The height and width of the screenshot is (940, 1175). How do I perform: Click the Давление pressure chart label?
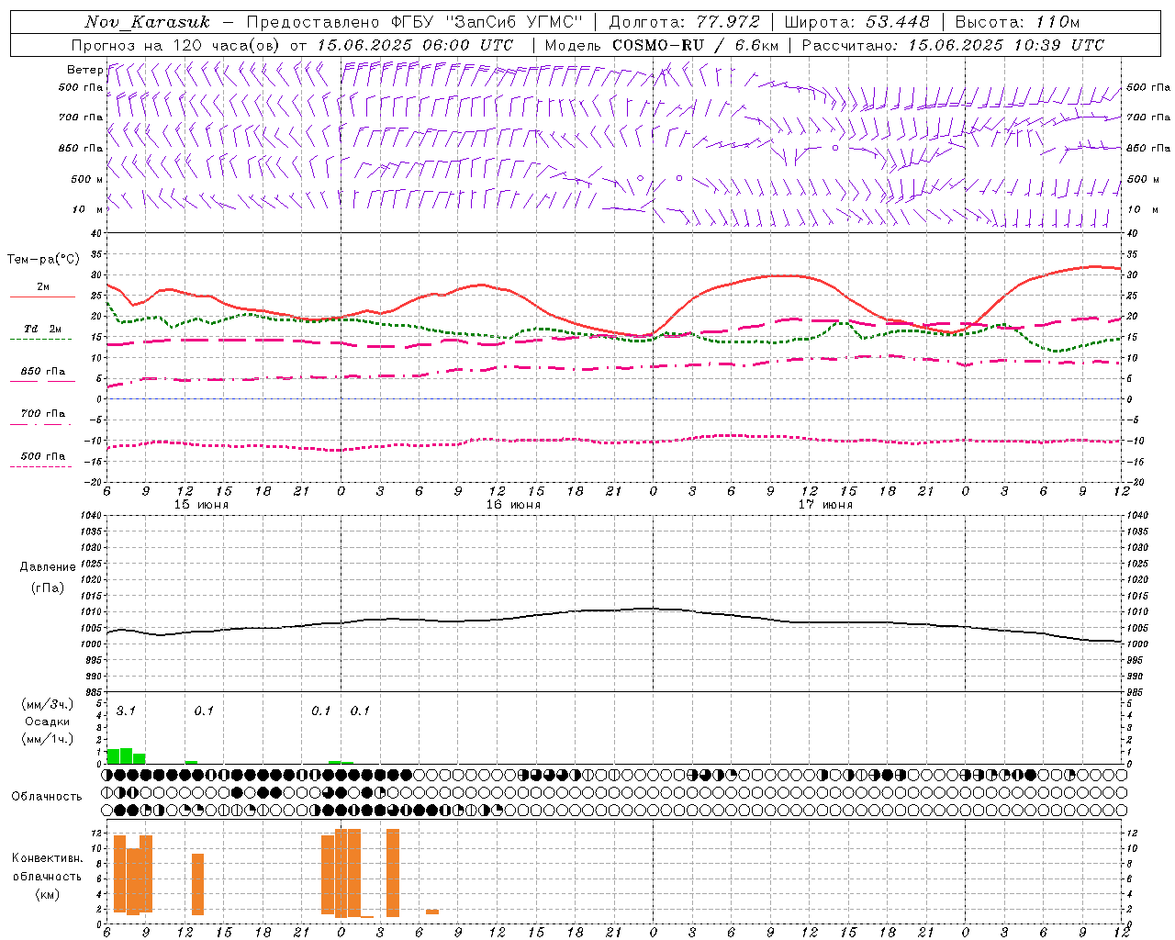[x=48, y=567]
